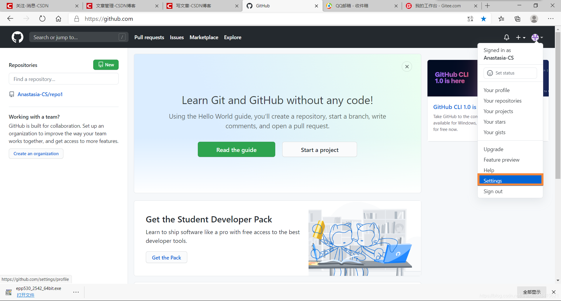Viewport: 561px width, 301px height.
Task: Choose Help from the user menu
Action: [x=510, y=170]
